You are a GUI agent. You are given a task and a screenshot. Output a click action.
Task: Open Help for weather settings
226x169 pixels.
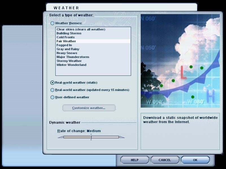(134, 160)
